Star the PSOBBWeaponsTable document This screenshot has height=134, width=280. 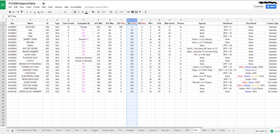tap(40, 3)
